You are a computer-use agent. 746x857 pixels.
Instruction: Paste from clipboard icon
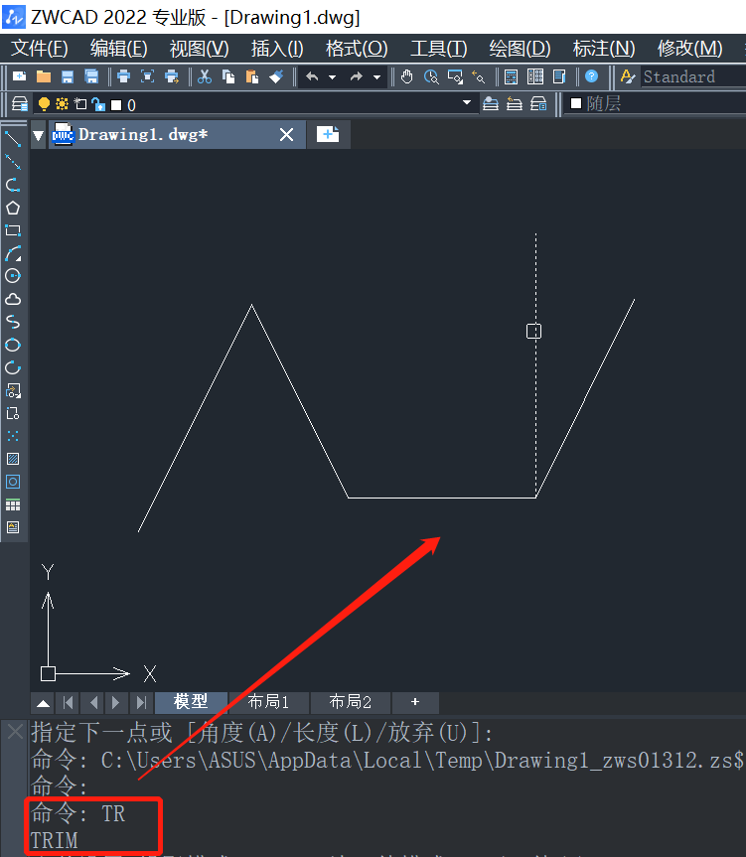point(252,76)
